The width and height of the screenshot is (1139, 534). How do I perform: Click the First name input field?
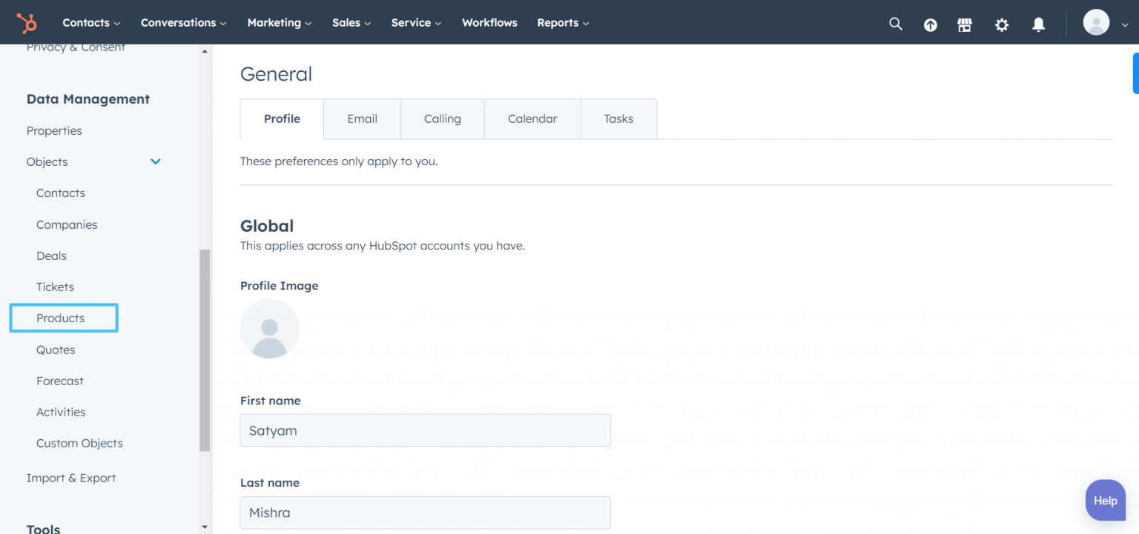425,430
